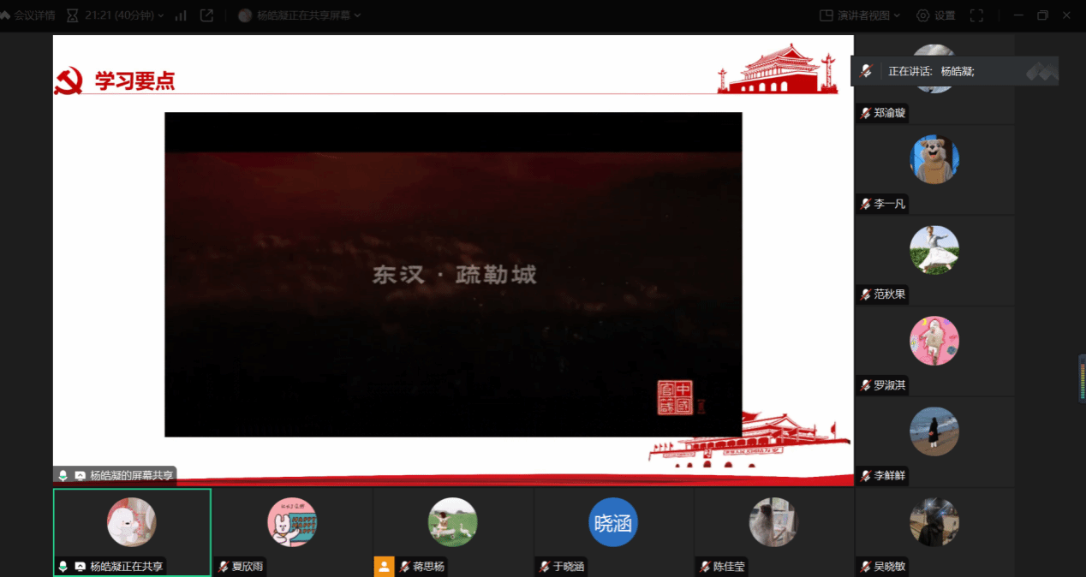Image resolution: width=1086 pixels, height=577 pixels.
Task: Open the 会议详情 meeting details
Action: [x=29, y=15]
